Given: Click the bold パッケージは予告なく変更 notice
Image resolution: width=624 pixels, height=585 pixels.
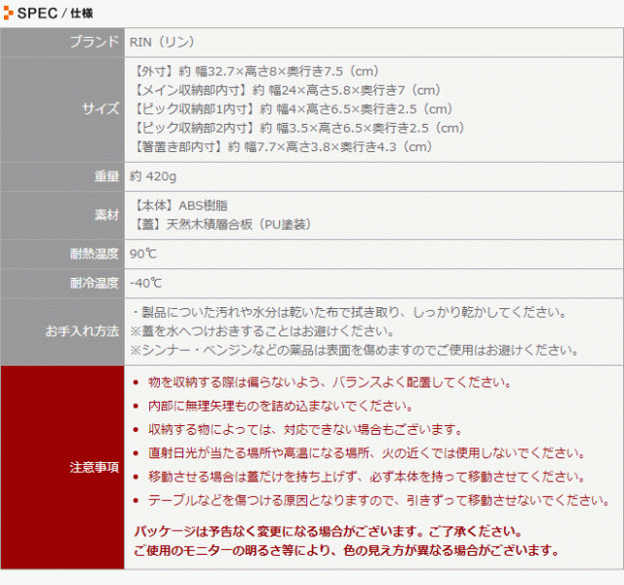Looking at the screenshot, I should pos(327,532).
